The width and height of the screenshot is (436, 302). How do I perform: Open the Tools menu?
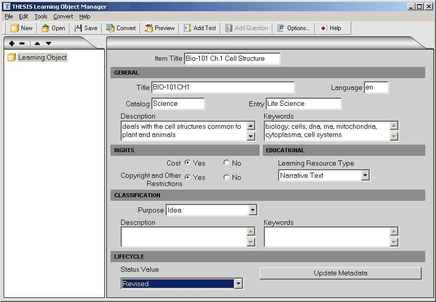40,16
